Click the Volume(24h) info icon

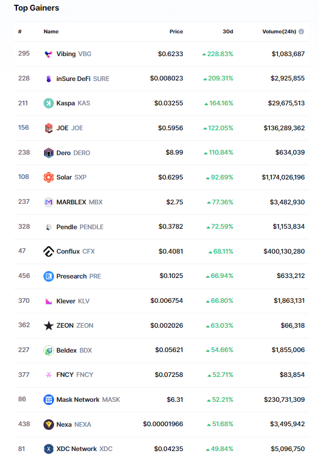tap(302, 32)
